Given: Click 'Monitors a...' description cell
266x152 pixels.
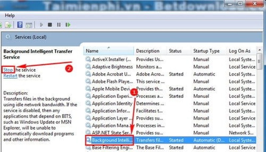Looking at the screenshot, I should coord(149,67).
